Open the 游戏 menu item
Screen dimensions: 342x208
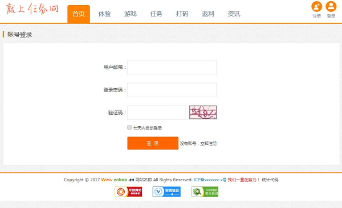click(x=131, y=14)
